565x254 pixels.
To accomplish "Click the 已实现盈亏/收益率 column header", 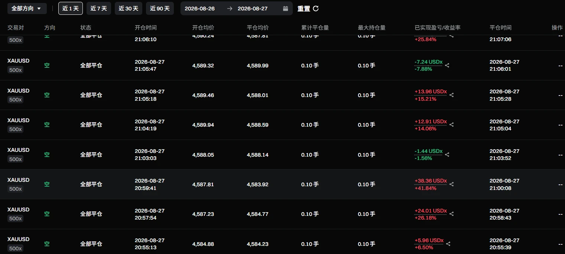I will (x=438, y=28).
